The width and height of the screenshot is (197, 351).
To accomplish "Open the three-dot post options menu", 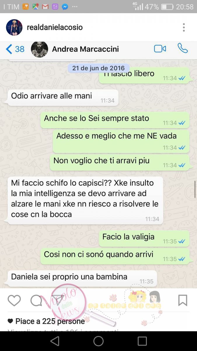I will click(x=184, y=27).
